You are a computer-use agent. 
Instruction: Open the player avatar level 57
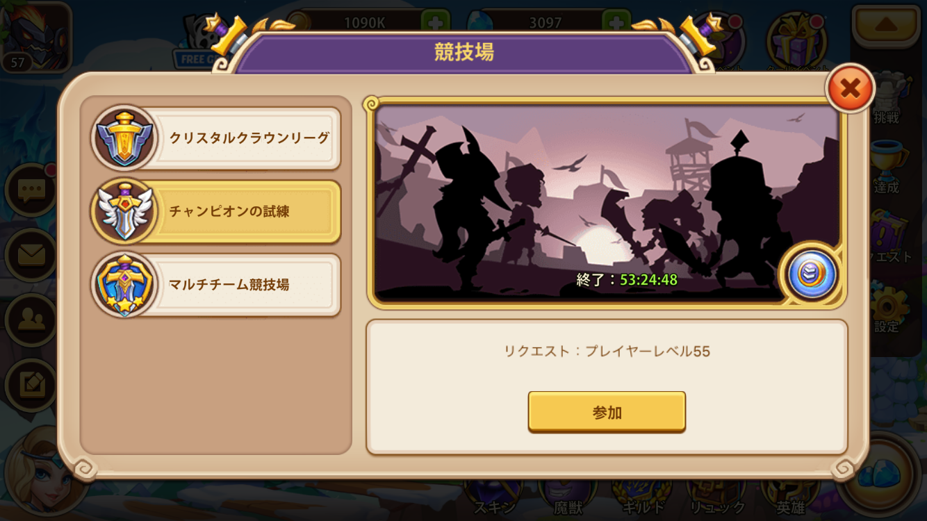tap(36, 36)
